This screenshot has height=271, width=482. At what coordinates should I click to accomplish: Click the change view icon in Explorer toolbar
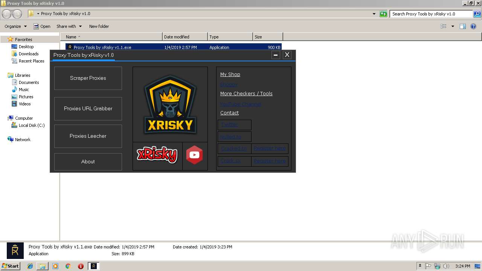(444, 26)
